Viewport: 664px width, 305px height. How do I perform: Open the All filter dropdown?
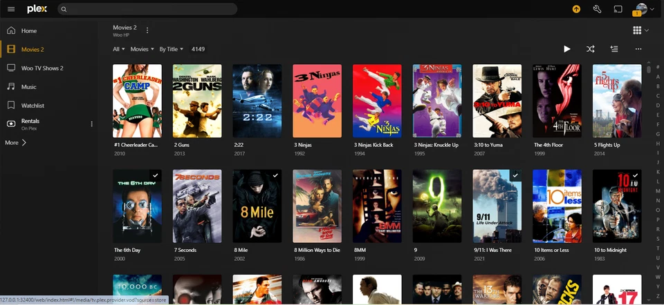click(118, 49)
